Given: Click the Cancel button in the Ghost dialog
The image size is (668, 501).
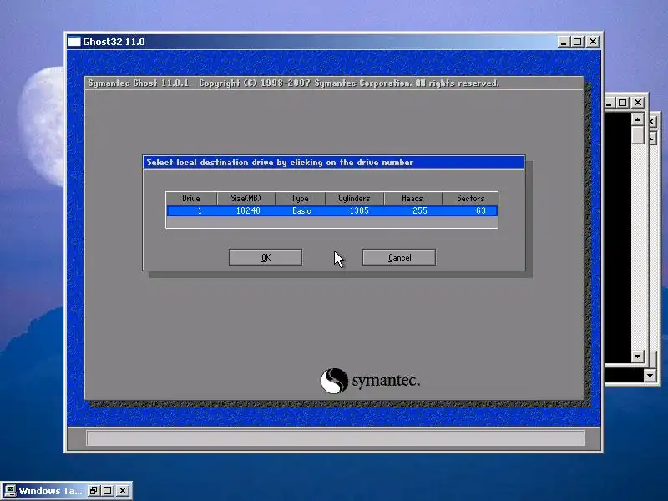Looking at the screenshot, I should 399,257.
